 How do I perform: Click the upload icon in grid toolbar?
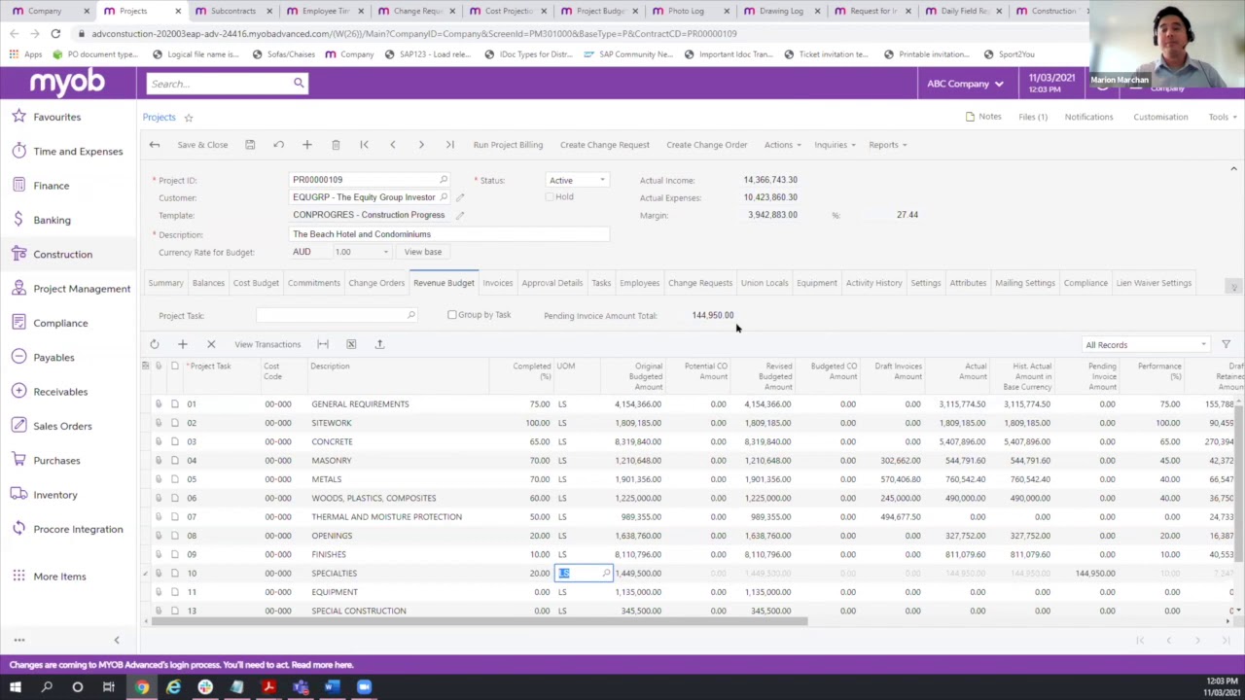click(379, 344)
